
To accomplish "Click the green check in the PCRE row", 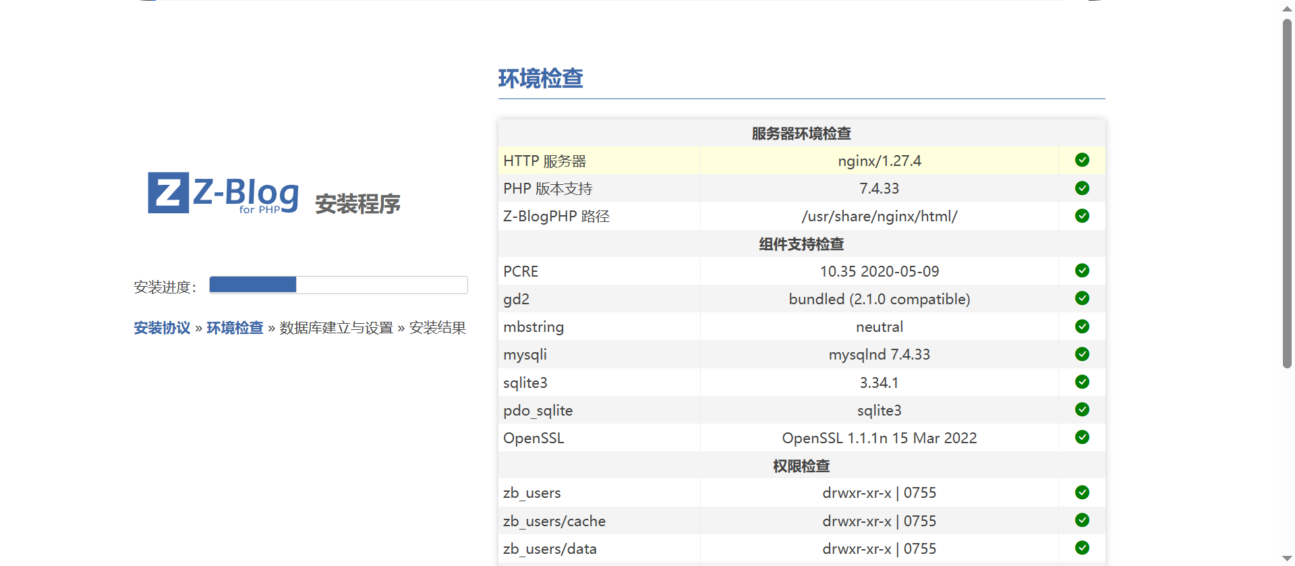I will point(1082,271).
